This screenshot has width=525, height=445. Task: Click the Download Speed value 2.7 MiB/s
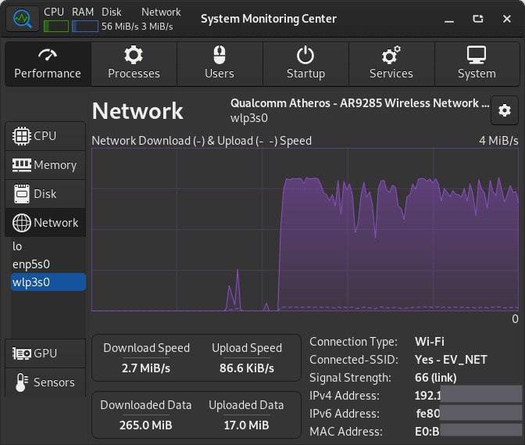pyautogui.click(x=146, y=368)
